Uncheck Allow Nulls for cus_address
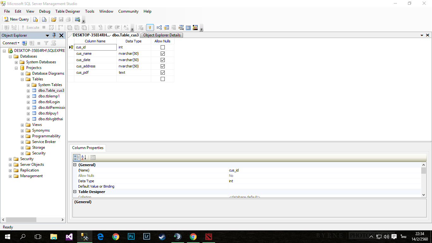The height and width of the screenshot is (243, 432). [163, 66]
